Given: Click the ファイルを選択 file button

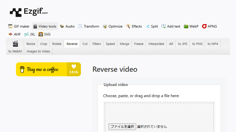Looking at the screenshot, I should pyautogui.click(x=122, y=127).
